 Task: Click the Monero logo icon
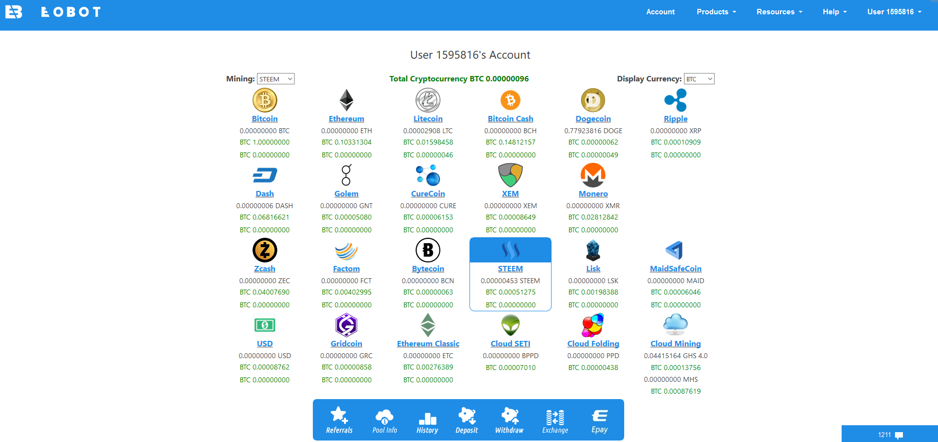(593, 175)
